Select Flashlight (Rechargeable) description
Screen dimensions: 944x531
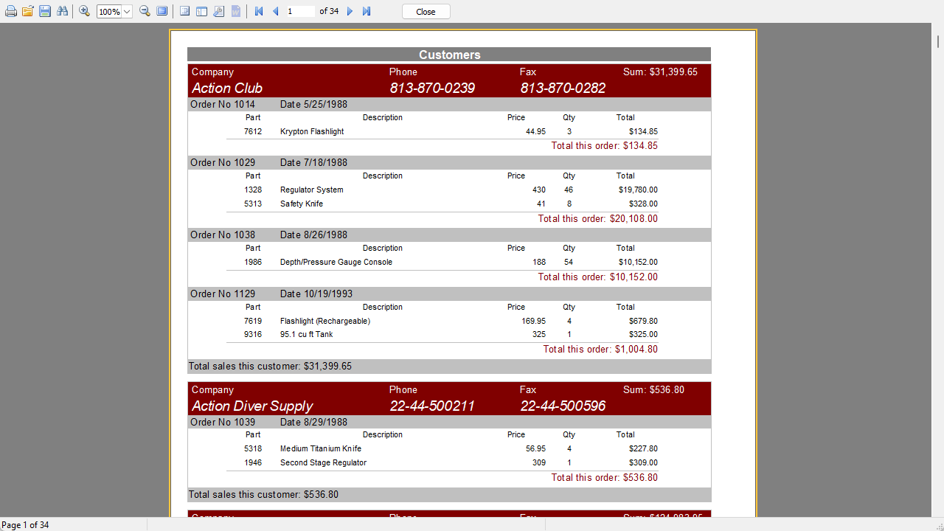click(325, 321)
